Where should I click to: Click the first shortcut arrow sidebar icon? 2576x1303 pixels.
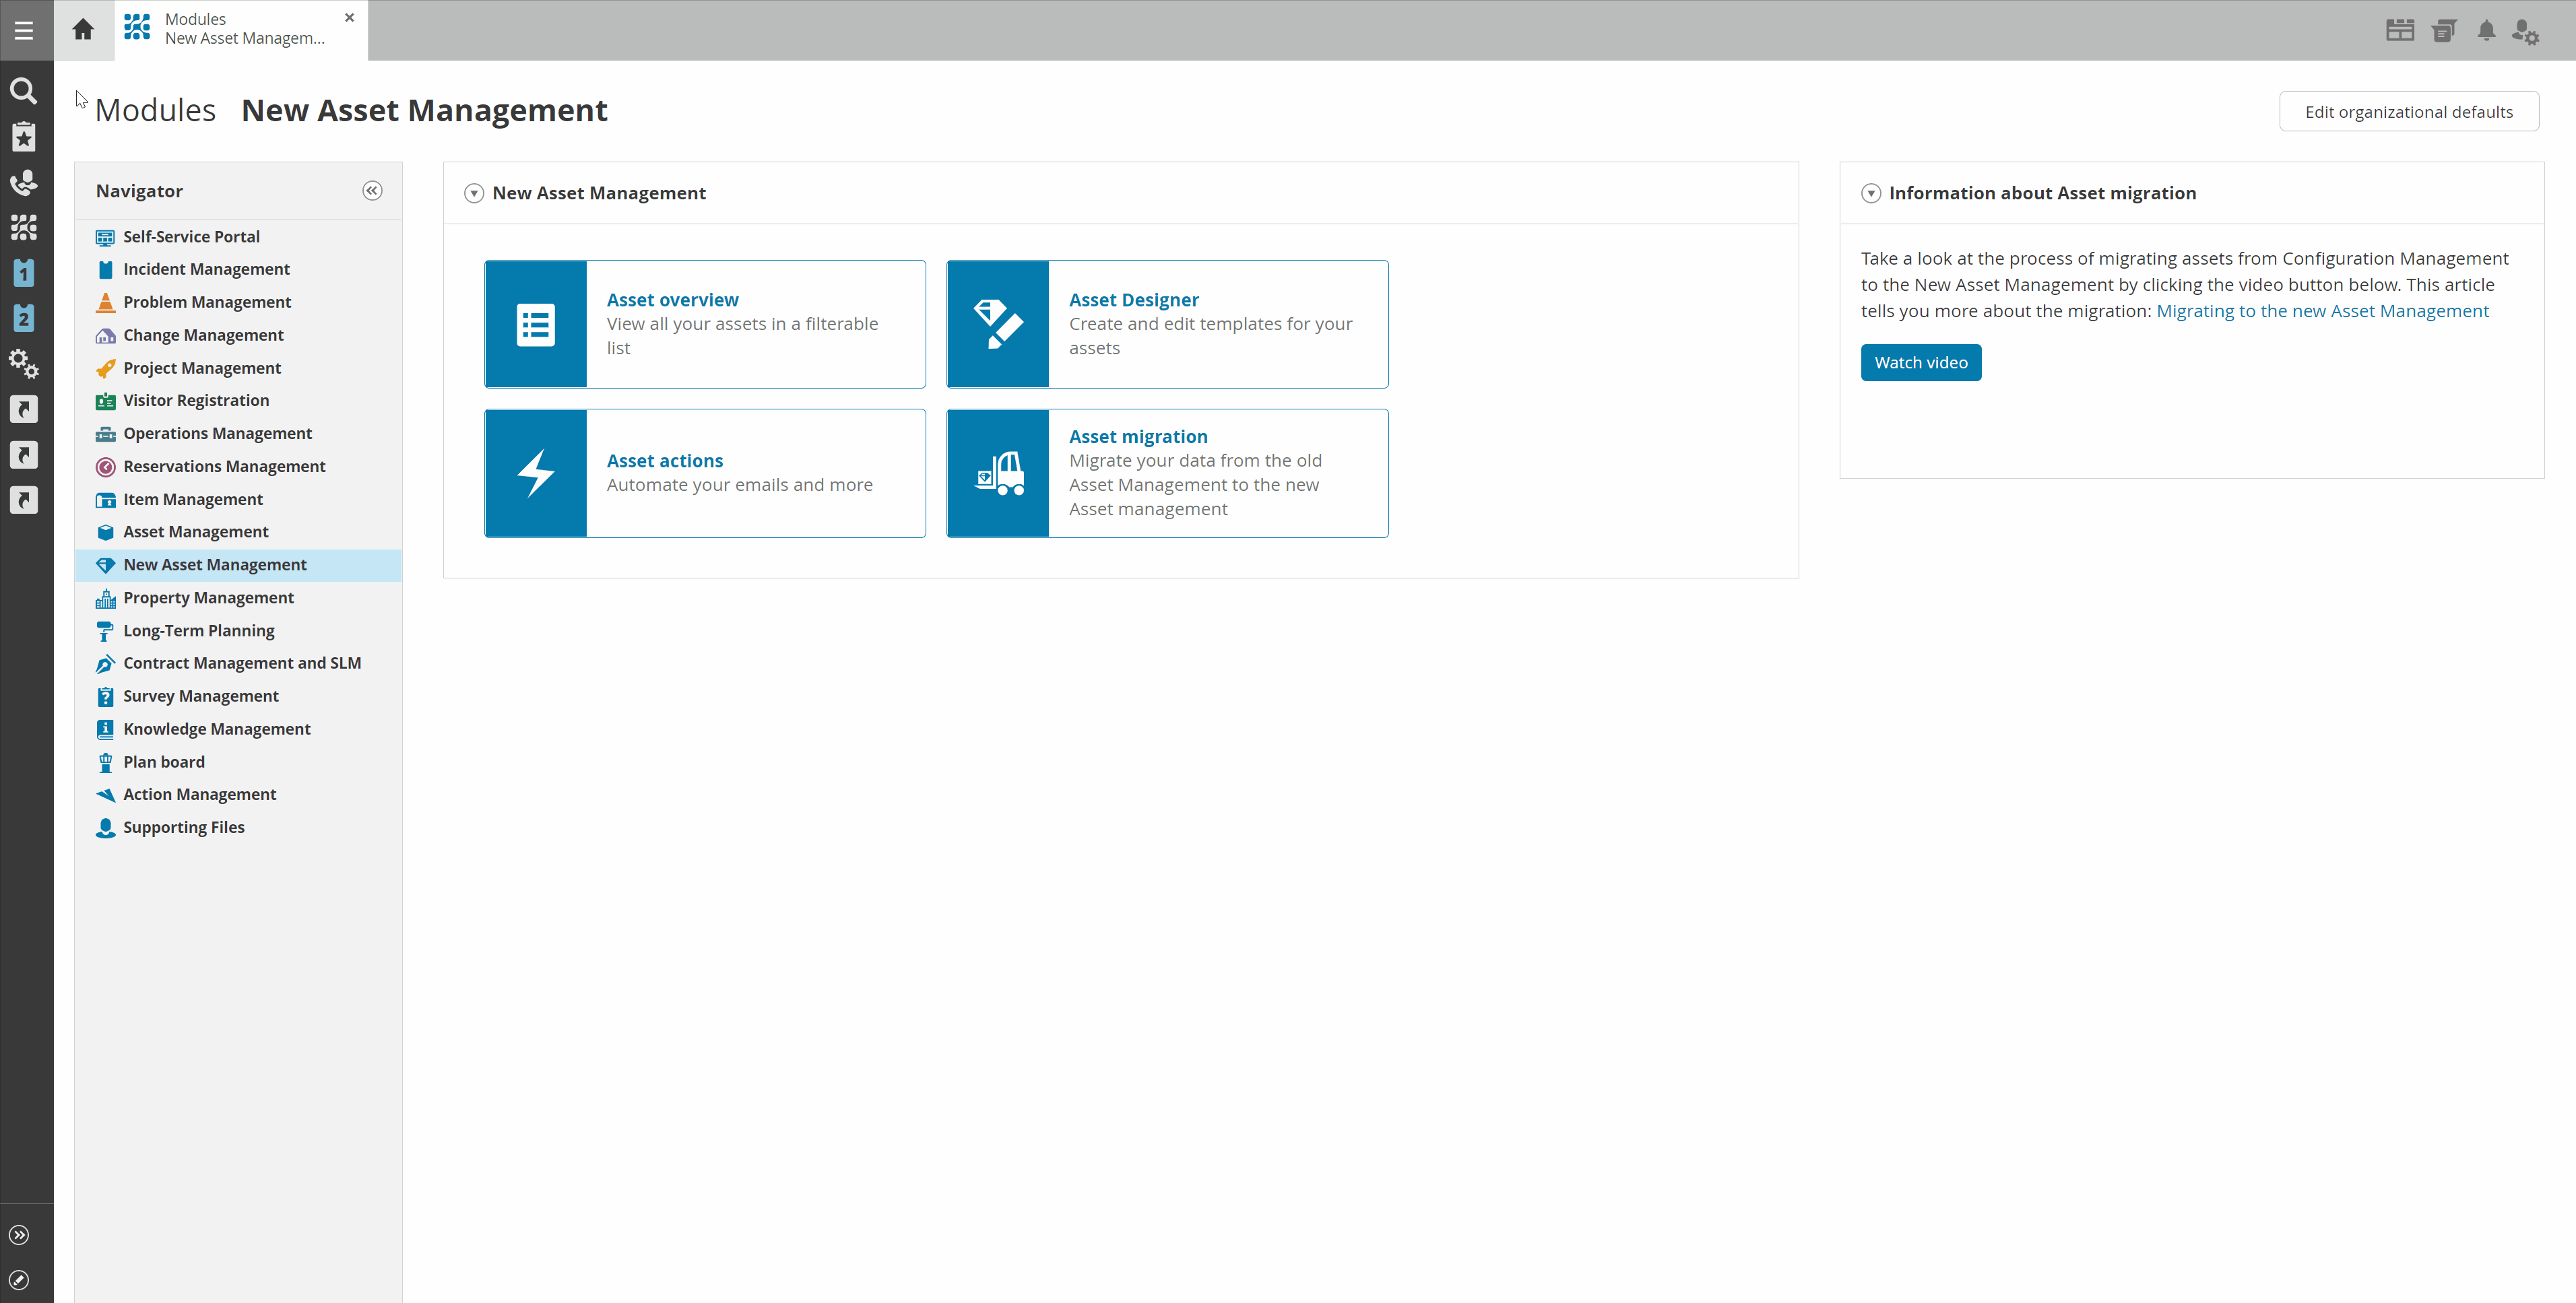point(24,410)
